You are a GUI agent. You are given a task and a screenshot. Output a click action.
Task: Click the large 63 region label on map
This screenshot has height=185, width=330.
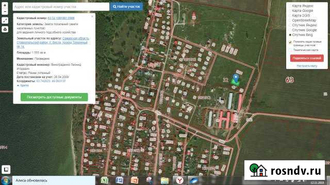click(289, 80)
